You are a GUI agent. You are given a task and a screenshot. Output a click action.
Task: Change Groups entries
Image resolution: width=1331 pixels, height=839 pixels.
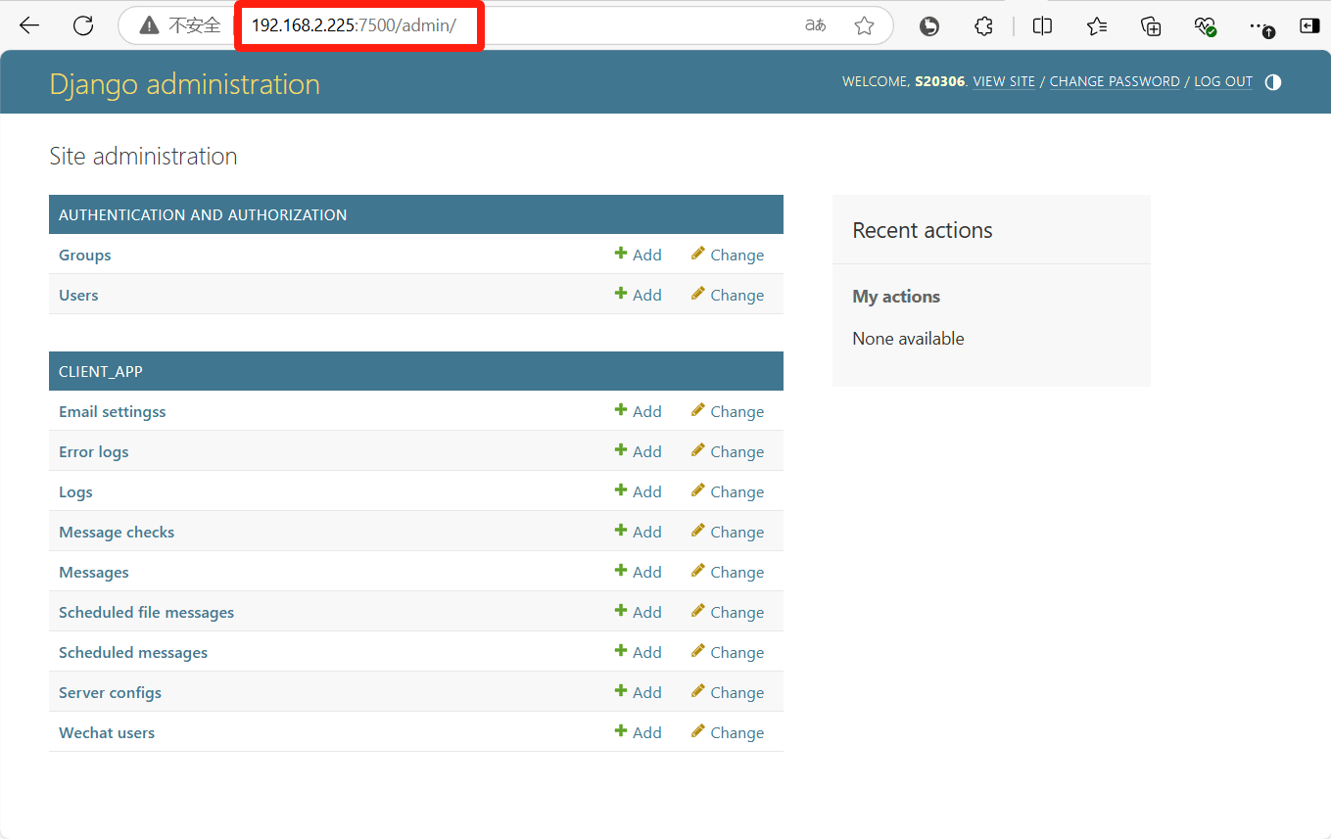click(x=727, y=255)
